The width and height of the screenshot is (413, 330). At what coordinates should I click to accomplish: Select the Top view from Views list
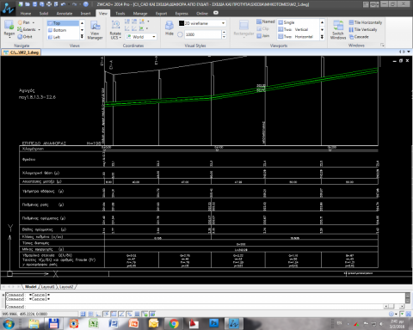pyautogui.click(x=63, y=23)
